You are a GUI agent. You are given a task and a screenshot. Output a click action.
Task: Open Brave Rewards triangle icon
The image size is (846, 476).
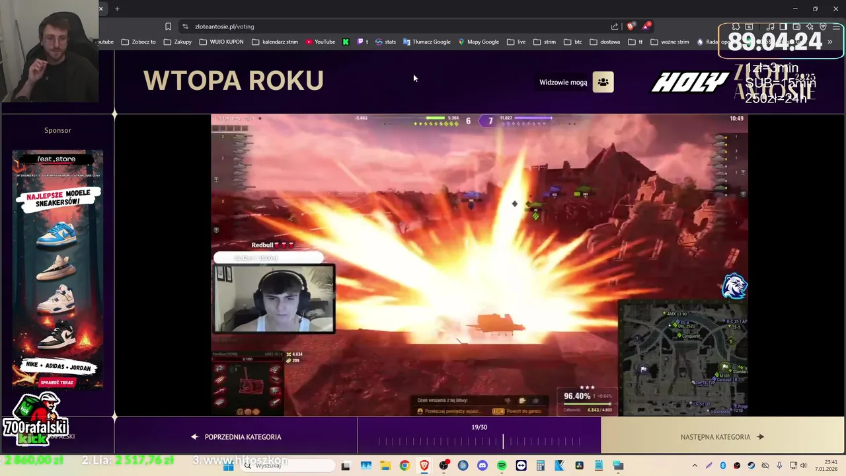point(646,26)
